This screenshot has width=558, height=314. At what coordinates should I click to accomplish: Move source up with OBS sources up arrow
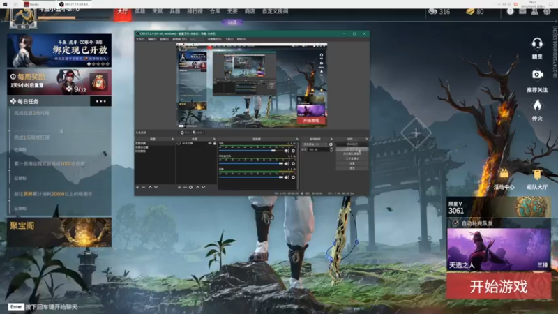pyautogui.click(x=198, y=187)
